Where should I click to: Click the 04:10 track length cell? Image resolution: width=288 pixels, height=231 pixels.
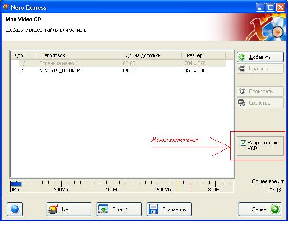tap(129, 70)
